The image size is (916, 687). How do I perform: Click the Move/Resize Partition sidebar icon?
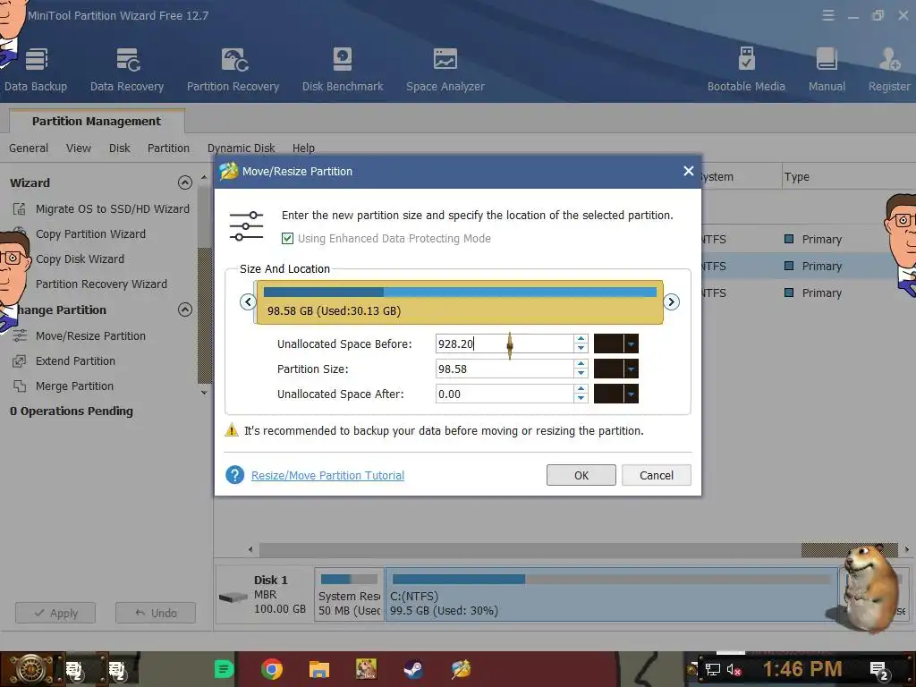click(x=20, y=335)
